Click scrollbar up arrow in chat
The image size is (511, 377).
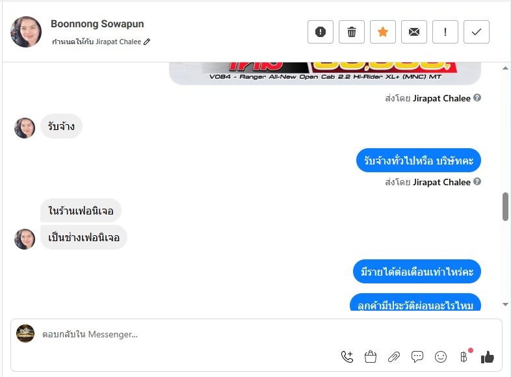505,68
